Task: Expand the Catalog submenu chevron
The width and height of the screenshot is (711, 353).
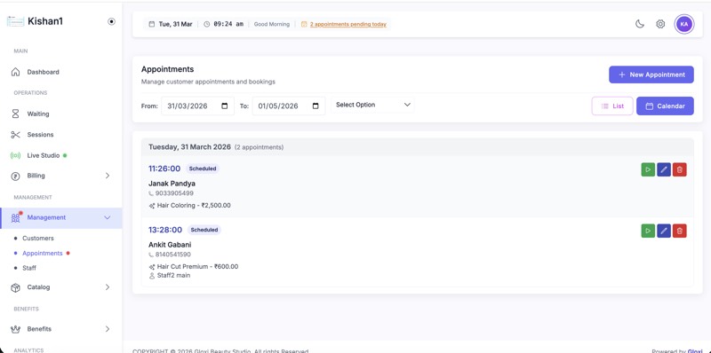Action: coord(108,287)
